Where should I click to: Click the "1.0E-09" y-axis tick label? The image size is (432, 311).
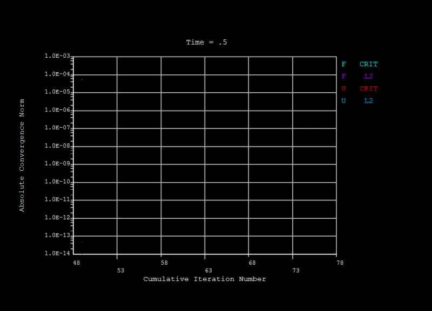point(57,164)
